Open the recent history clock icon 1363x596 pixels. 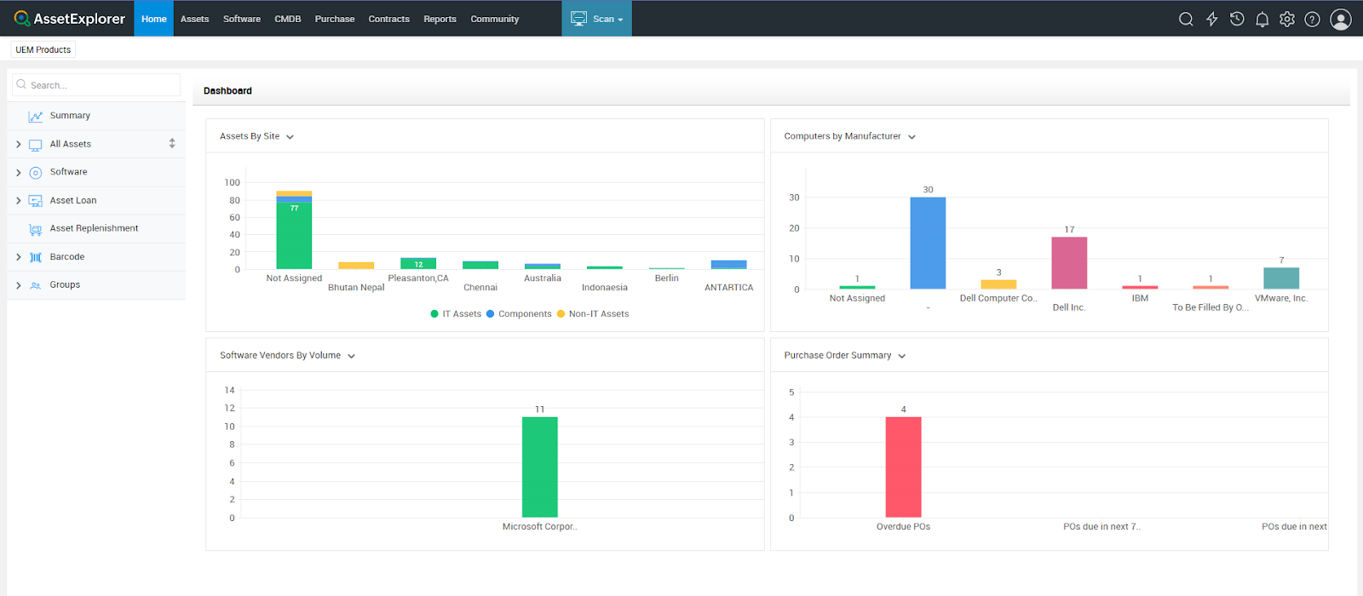pyautogui.click(x=1237, y=19)
